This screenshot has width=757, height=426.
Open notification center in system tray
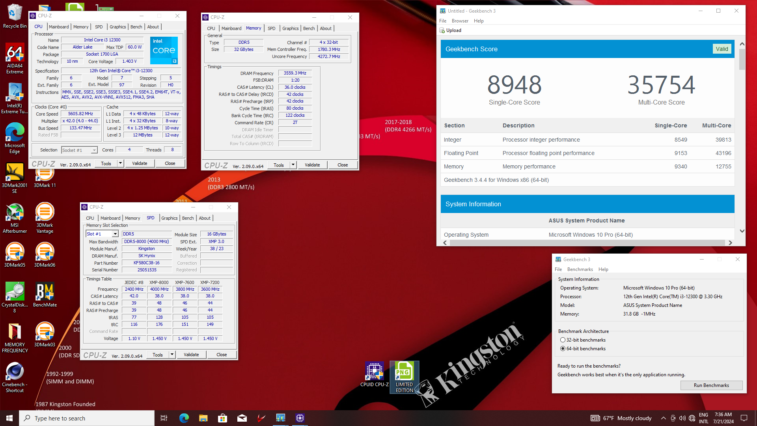tap(744, 418)
